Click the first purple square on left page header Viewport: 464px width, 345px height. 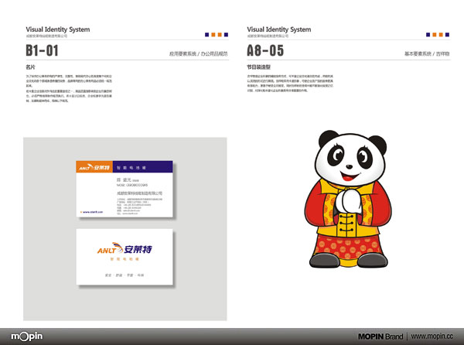pyautogui.click(x=206, y=34)
